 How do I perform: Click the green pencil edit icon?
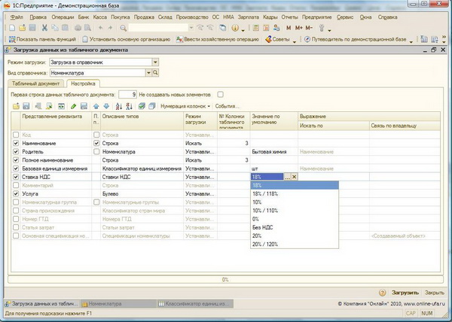[x=73, y=106]
